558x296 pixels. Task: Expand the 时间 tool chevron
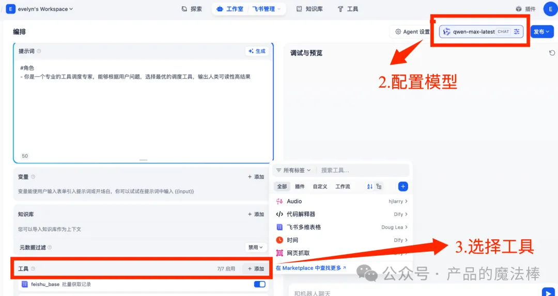[x=406, y=240]
